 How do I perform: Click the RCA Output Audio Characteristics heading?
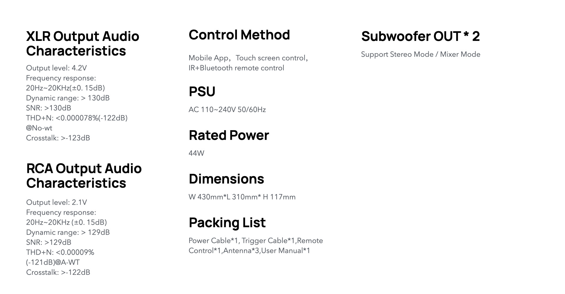click(84, 176)
